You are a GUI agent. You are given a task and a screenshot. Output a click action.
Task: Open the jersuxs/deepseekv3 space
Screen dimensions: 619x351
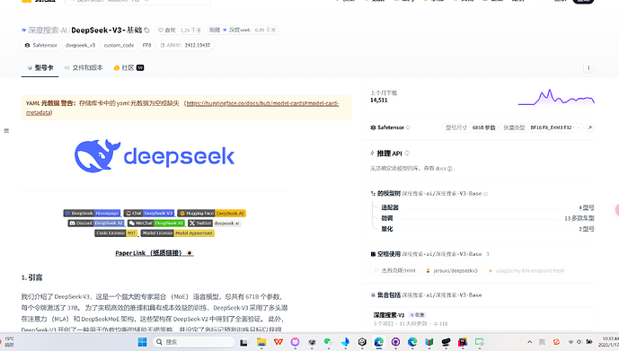click(x=452, y=271)
